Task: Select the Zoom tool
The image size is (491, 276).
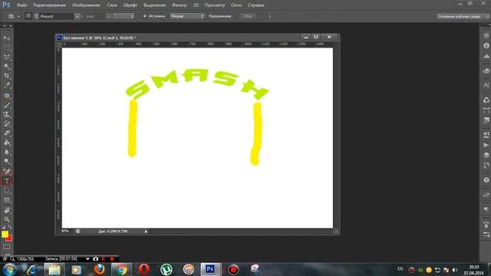Action: pos(7,219)
